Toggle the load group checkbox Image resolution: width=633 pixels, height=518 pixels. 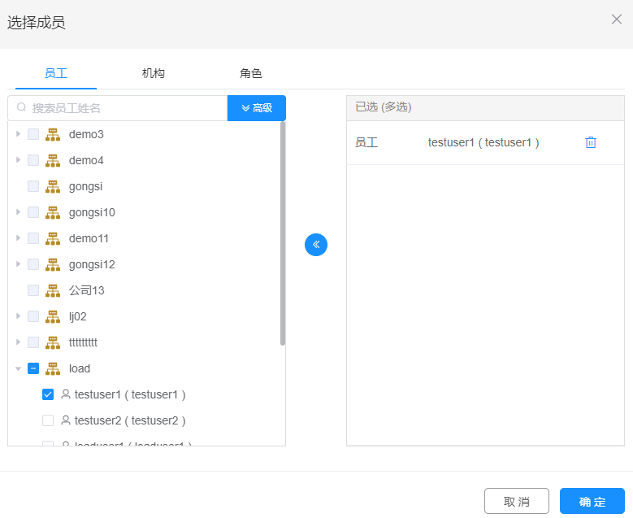tap(33, 368)
